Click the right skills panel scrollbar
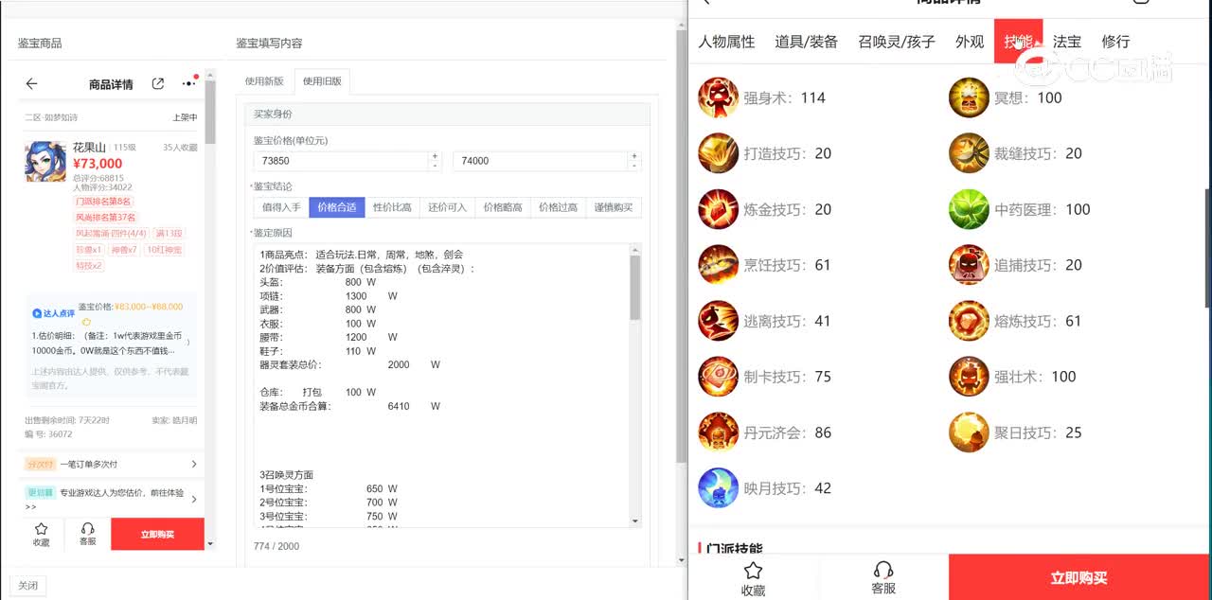1212x600 pixels. coord(1207,248)
